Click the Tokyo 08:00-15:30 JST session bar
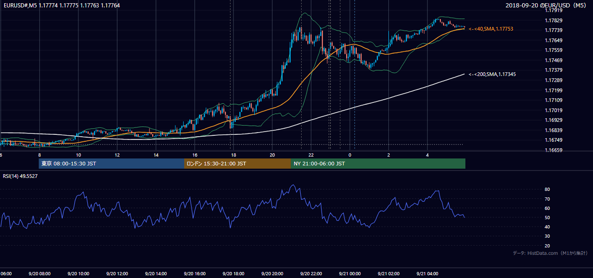This screenshot has width=593, height=278. click(111, 164)
